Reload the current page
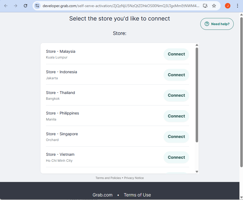This screenshot has height=200, width=243. (x=25, y=6)
